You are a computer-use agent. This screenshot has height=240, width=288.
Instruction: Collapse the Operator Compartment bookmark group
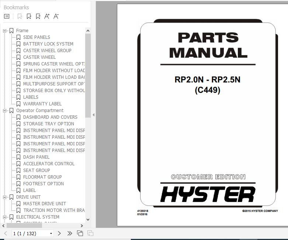coord(4,111)
